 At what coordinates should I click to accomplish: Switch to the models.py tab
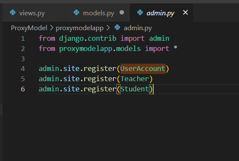pyautogui.click(x=98, y=13)
